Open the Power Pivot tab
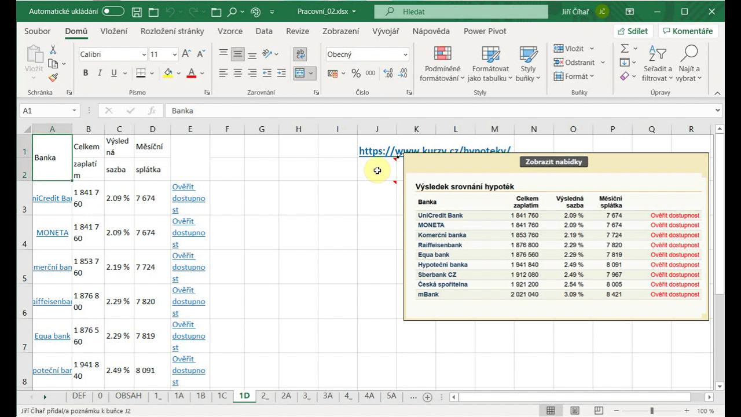 pyautogui.click(x=485, y=31)
